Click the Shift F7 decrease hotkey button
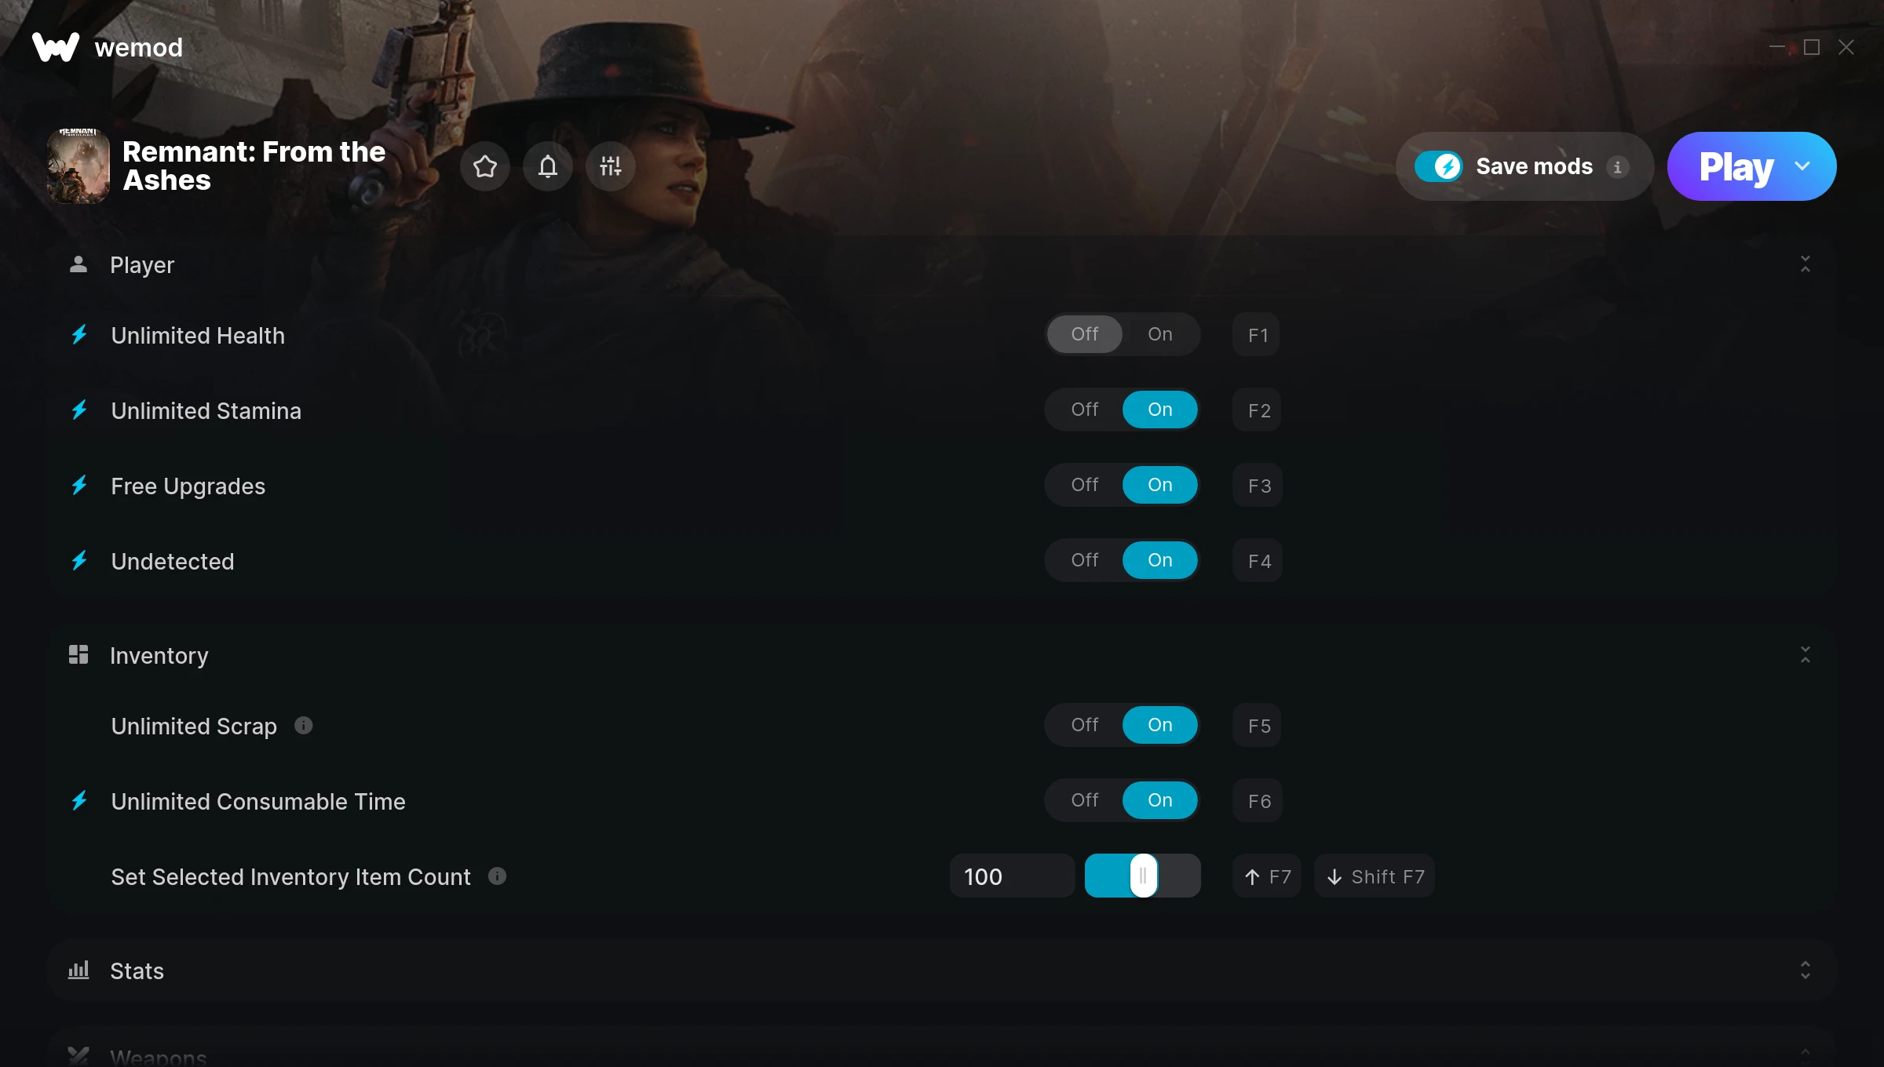Viewport: 1884px width, 1067px height. pyautogui.click(x=1375, y=876)
